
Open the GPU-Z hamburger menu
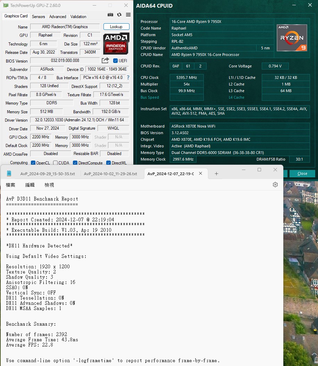point(128,15)
